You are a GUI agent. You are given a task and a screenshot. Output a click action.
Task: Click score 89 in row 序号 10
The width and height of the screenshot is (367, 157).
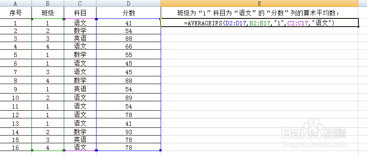128,98
